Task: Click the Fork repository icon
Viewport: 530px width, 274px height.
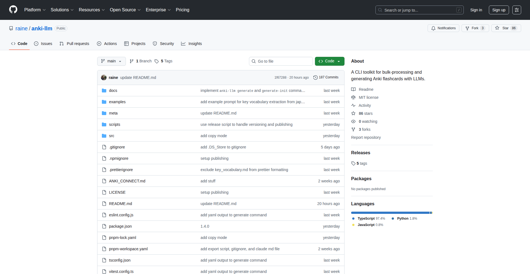Action: pyautogui.click(x=467, y=28)
